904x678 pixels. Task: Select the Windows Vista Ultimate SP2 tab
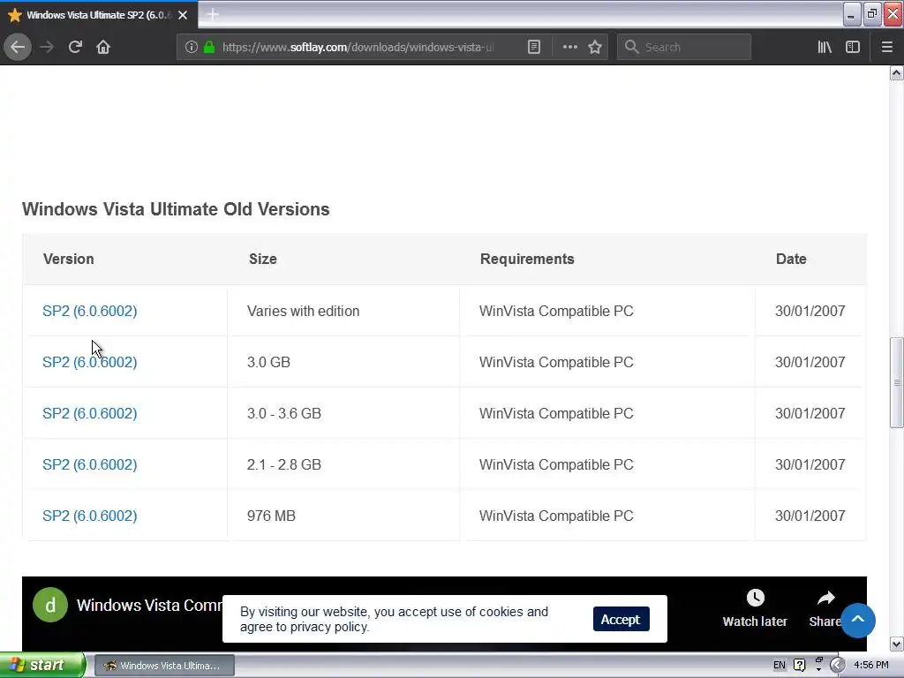coord(99,15)
